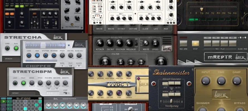Click the INPUT knob on the gold reverb

pyautogui.click(x=206, y=81)
